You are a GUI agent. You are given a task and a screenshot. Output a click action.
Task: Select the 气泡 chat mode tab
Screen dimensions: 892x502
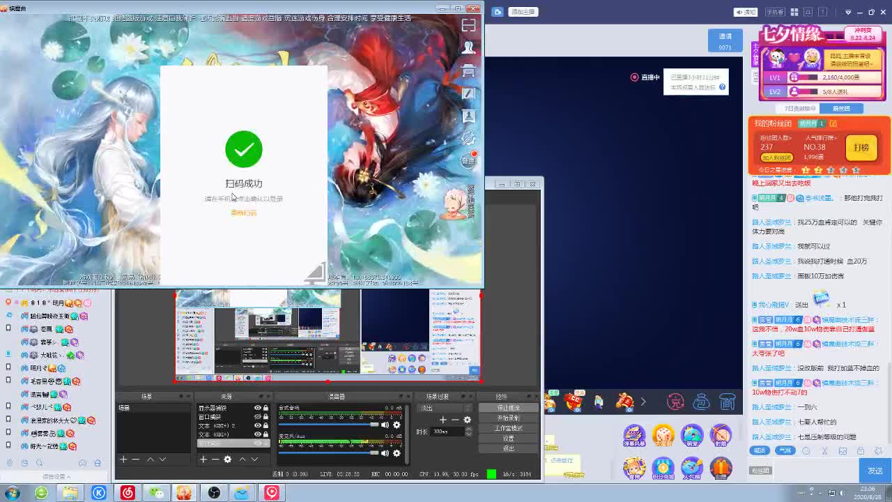coord(785,450)
